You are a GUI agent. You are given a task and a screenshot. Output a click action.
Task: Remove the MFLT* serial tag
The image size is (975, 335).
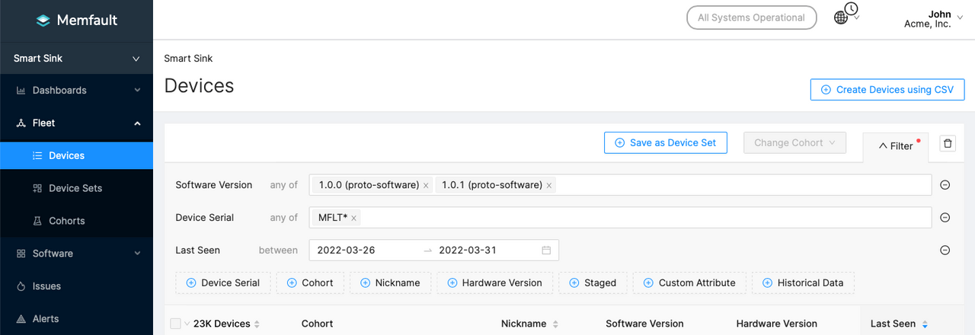[x=353, y=219]
